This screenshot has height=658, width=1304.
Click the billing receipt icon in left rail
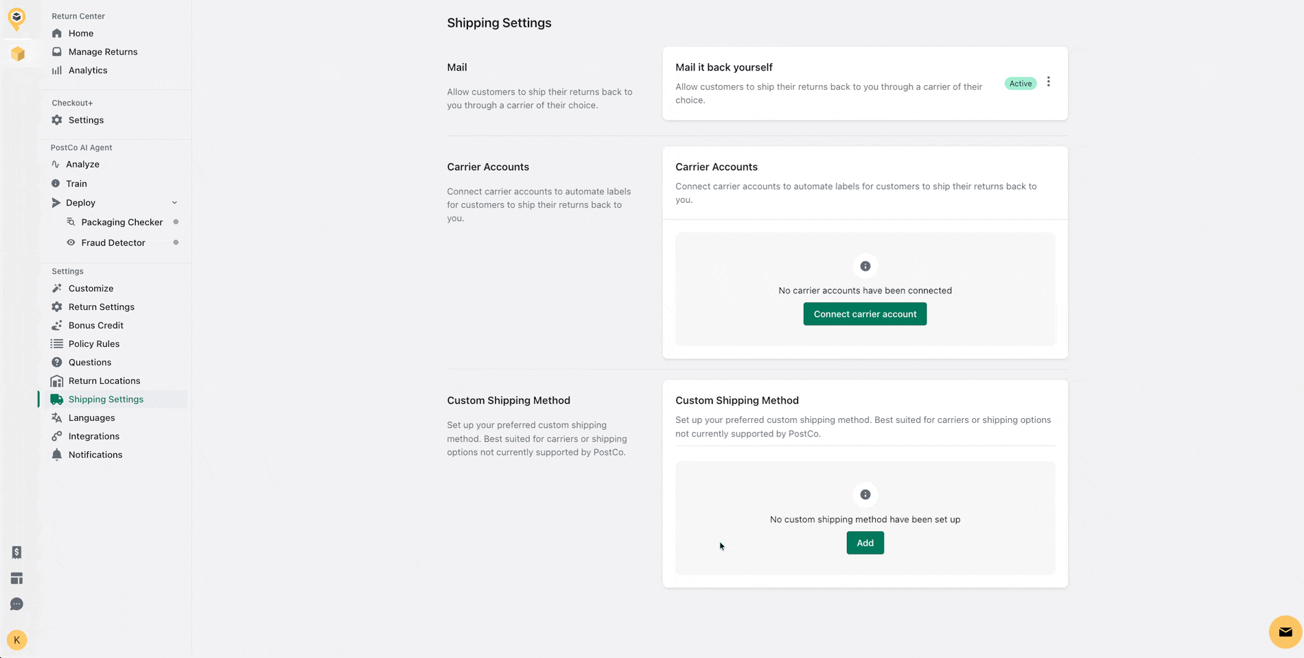pos(16,552)
